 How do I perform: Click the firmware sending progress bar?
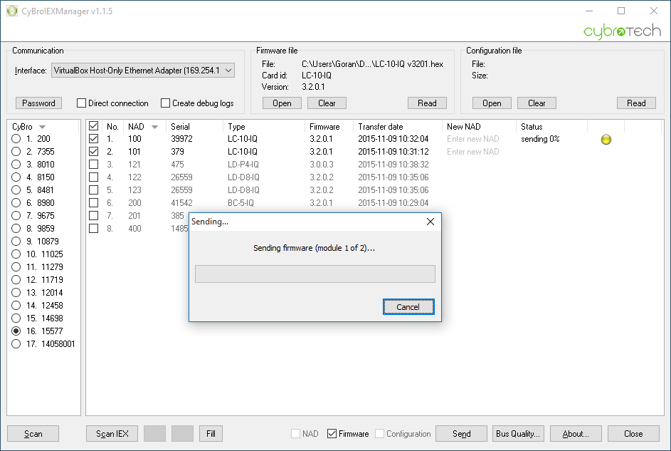[x=315, y=274]
